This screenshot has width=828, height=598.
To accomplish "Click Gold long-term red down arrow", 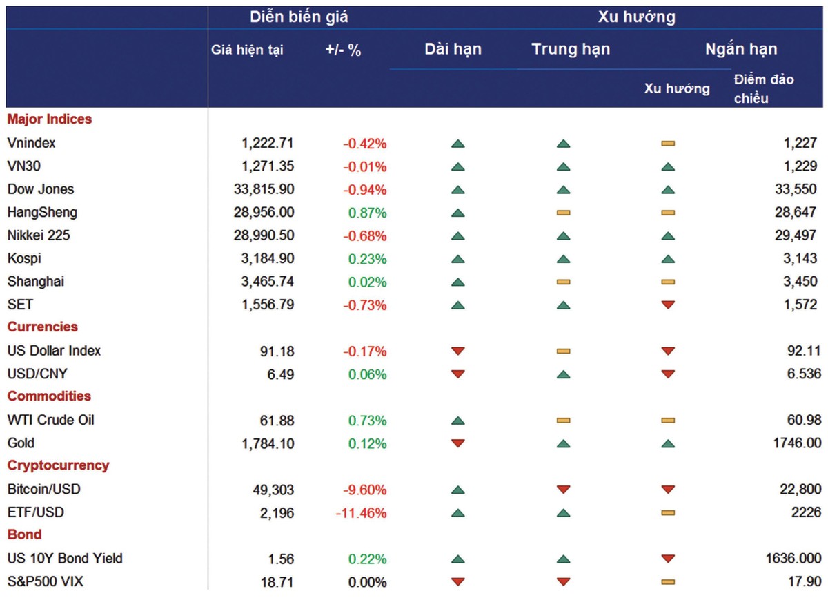I will point(457,443).
